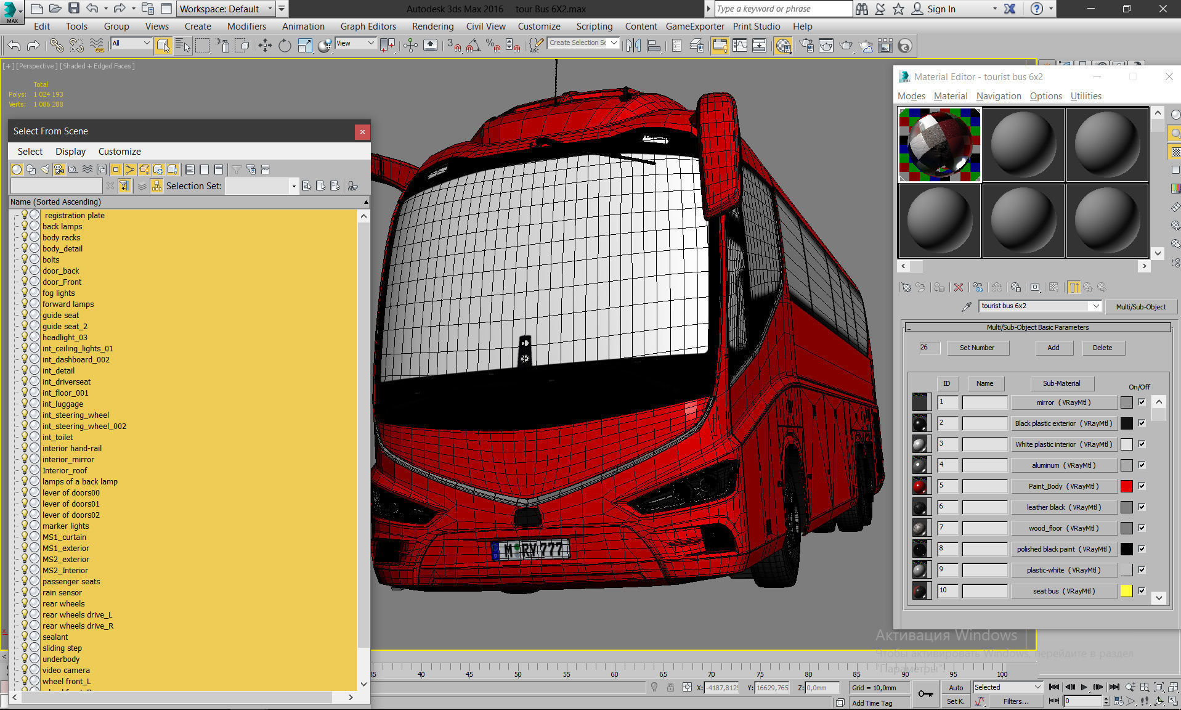1181x710 pixels.
Task: Toggle On/Off checkbox for wood_floor
Action: pos(1142,528)
